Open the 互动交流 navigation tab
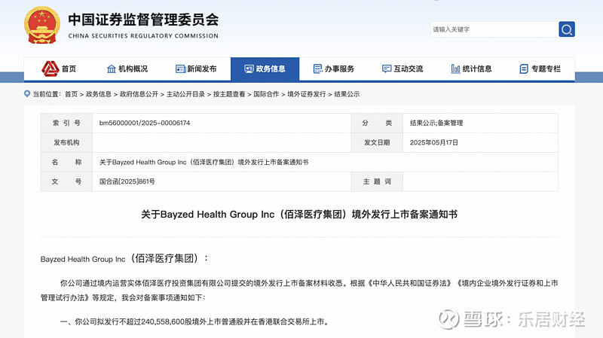The height and width of the screenshot is (338, 603). point(403,69)
